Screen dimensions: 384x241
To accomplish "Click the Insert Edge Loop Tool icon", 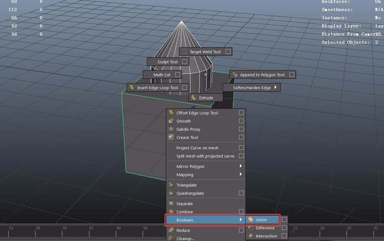I will 132,87.
